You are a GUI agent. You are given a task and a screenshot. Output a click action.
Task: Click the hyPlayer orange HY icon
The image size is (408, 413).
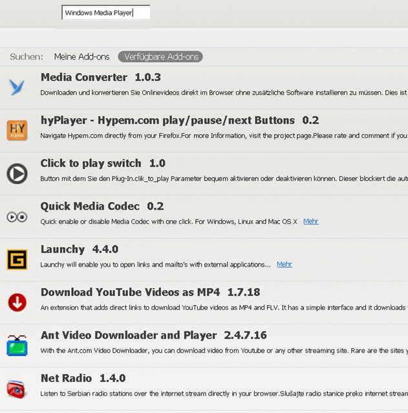point(17,130)
